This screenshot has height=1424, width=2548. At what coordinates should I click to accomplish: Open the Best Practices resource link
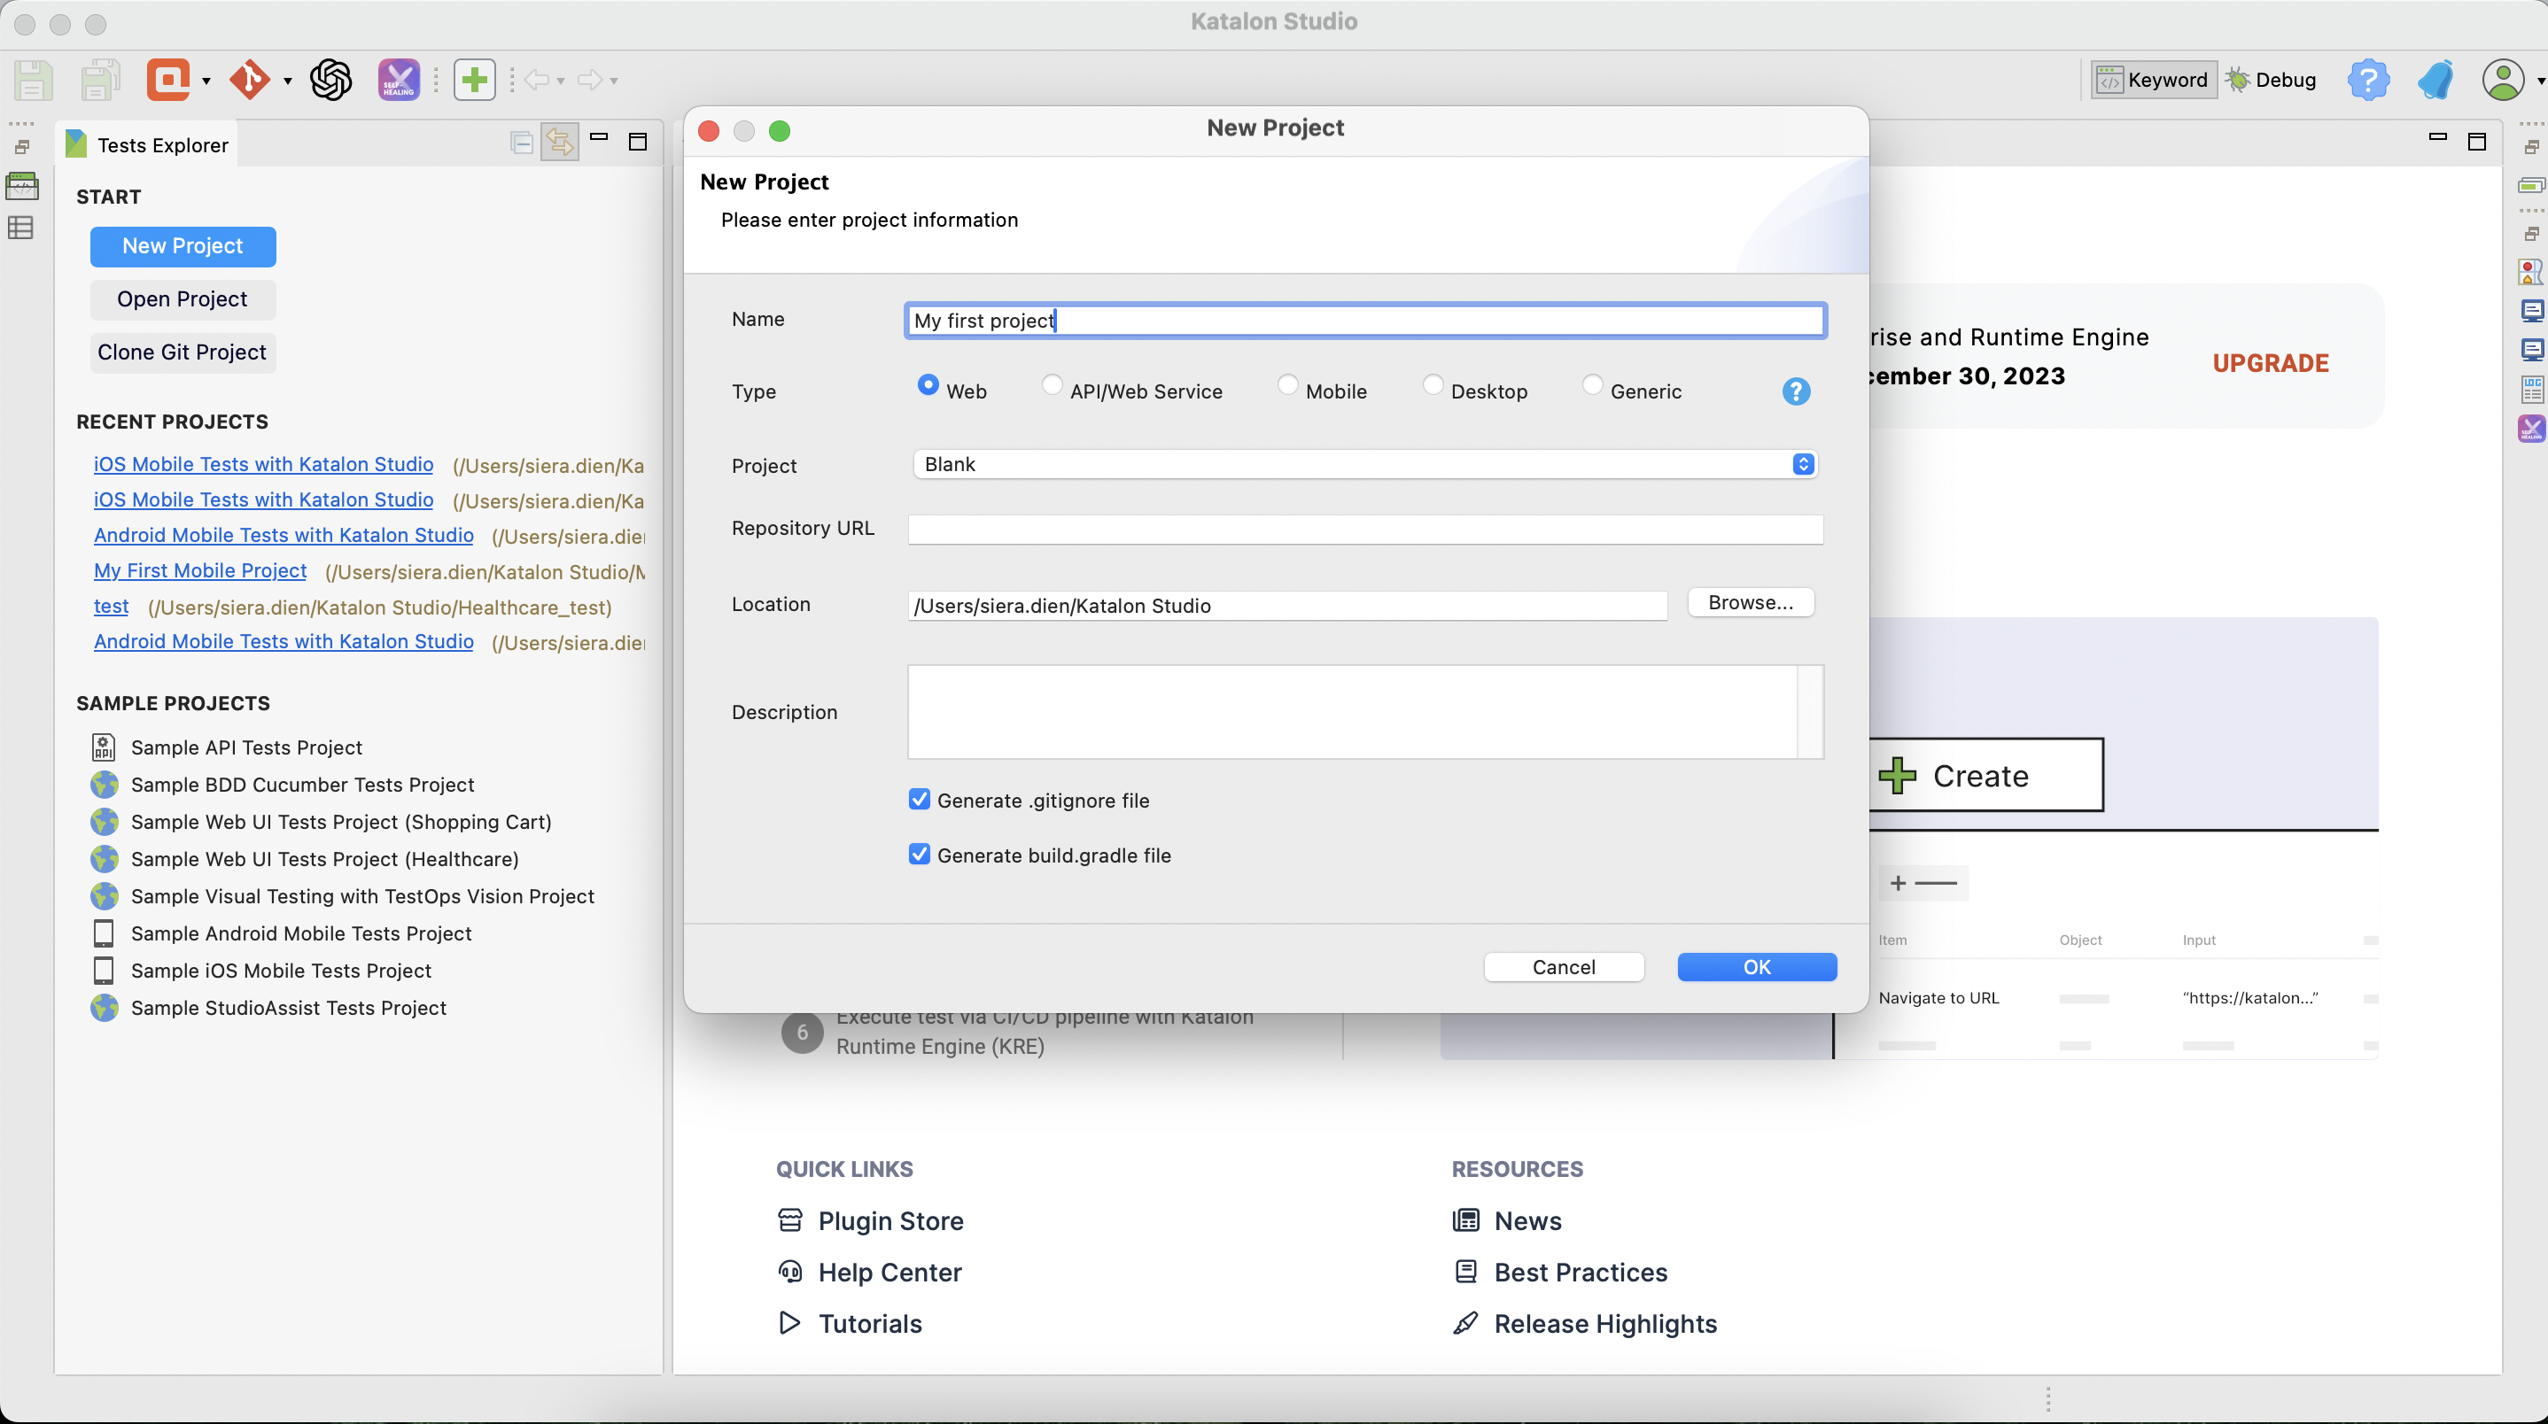coord(1561,1272)
